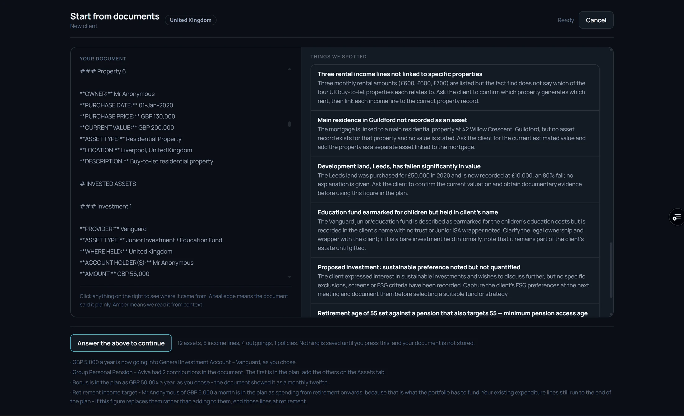Click the '### Property 6' heading line
This screenshot has height=416, width=684.
103,71
